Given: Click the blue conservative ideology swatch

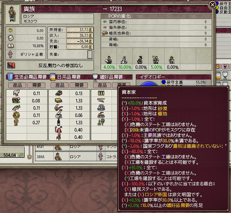Looking at the screenshot, I should coord(164,82).
